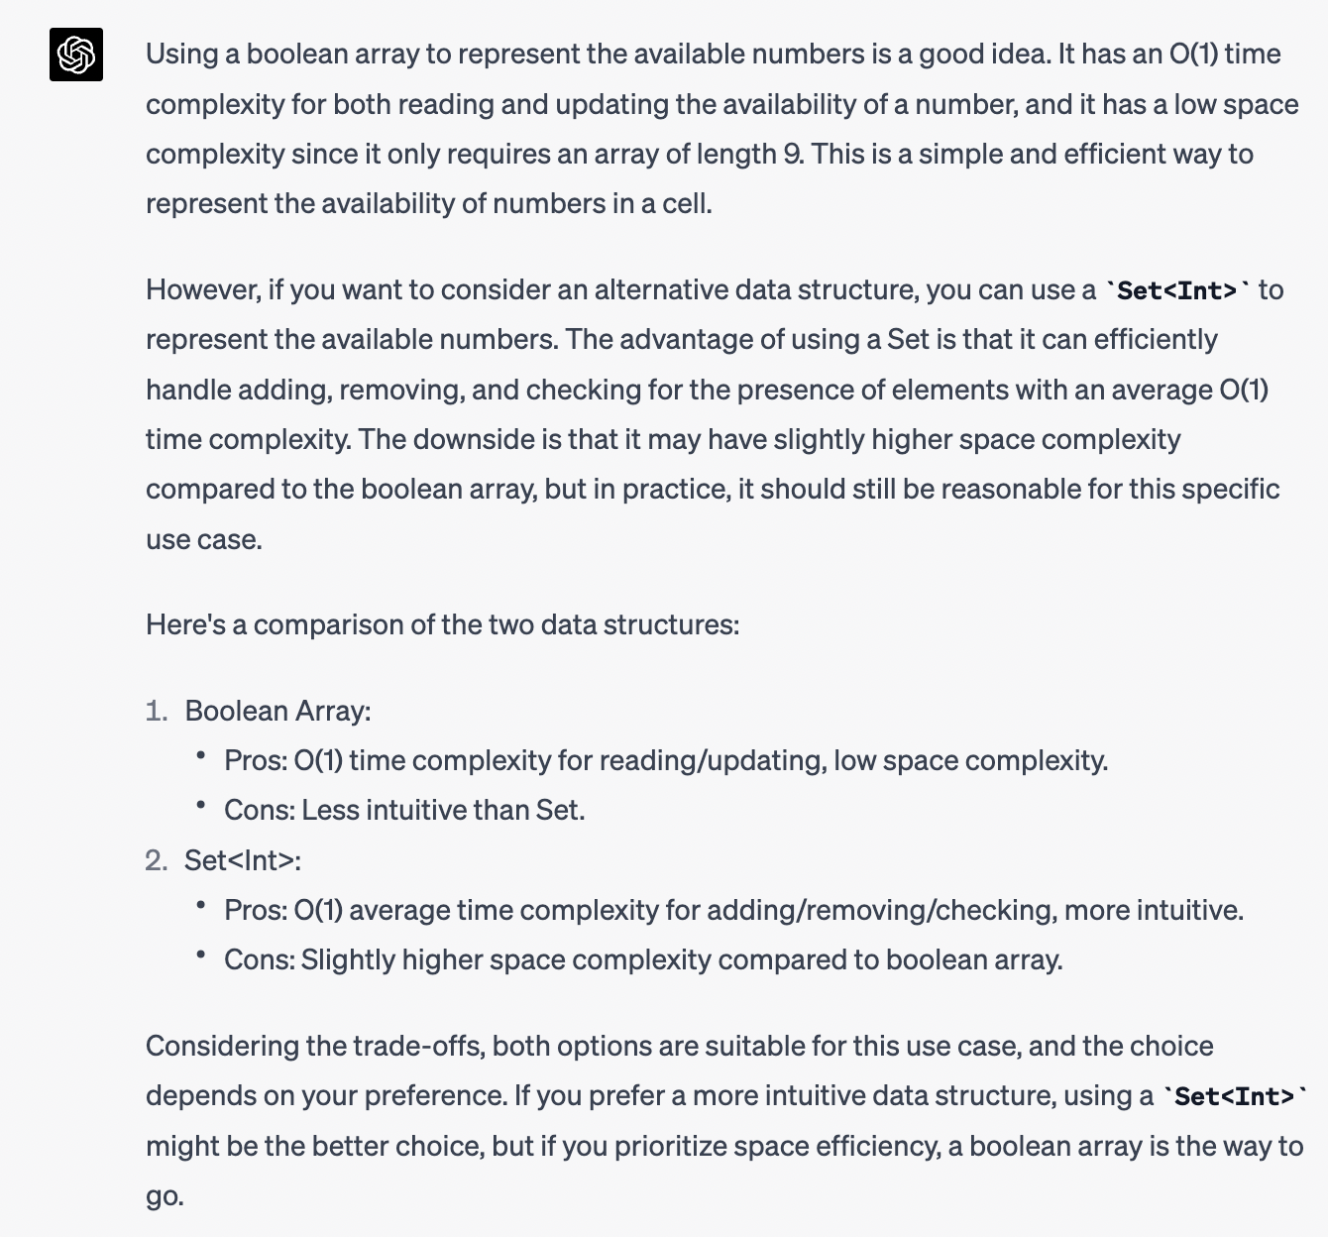Screen dimensions: 1328x1237
Task: Click the ChatGPT logo avatar
Action: [x=76, y=55]
